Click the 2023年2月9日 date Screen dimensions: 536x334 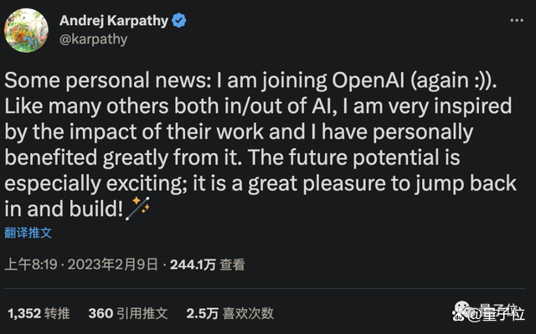[x=113, y=265]
